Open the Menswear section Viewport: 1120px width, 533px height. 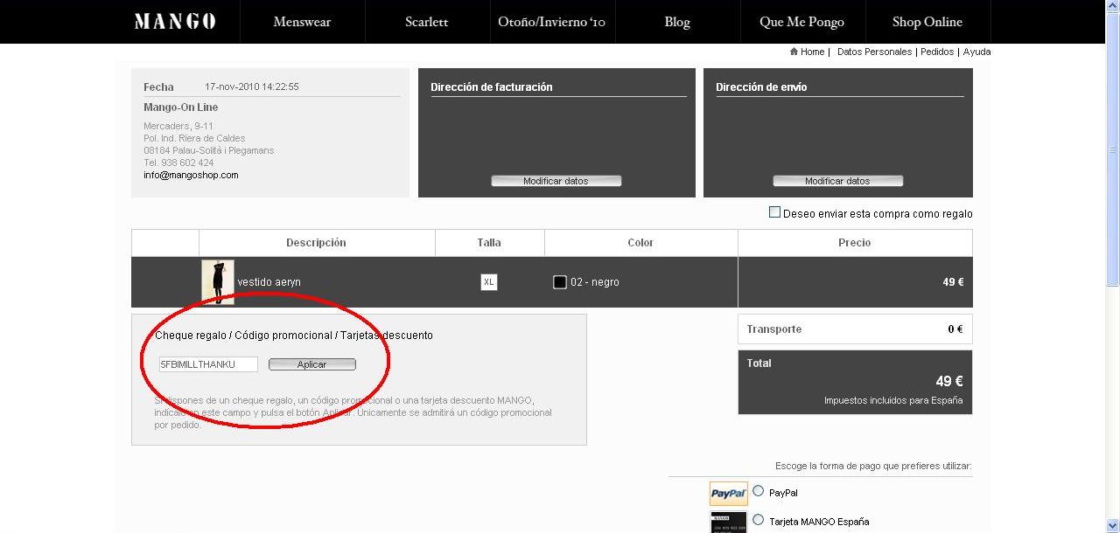pyautogui.click(x=302, y=22)
